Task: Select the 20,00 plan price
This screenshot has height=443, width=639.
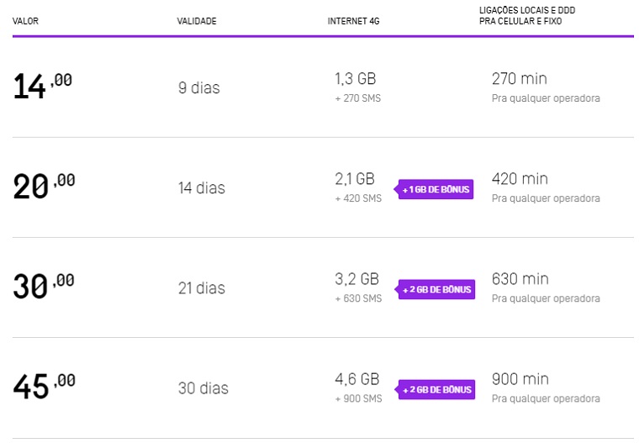Action: 44,186
